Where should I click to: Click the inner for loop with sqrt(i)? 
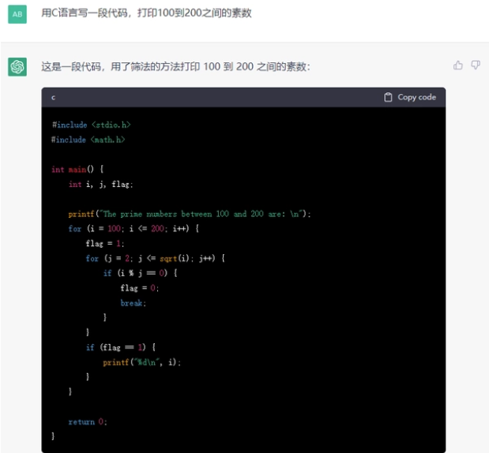pos(156,258)
